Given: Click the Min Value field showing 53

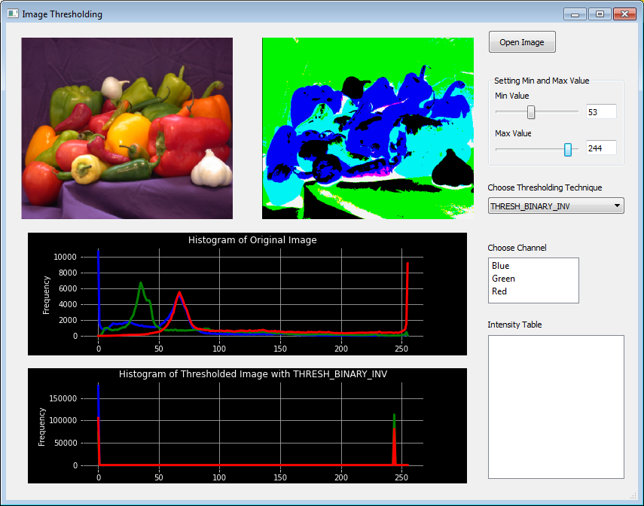Looking at the screenshot, I should pyautogui.click(x=600, y=111).
